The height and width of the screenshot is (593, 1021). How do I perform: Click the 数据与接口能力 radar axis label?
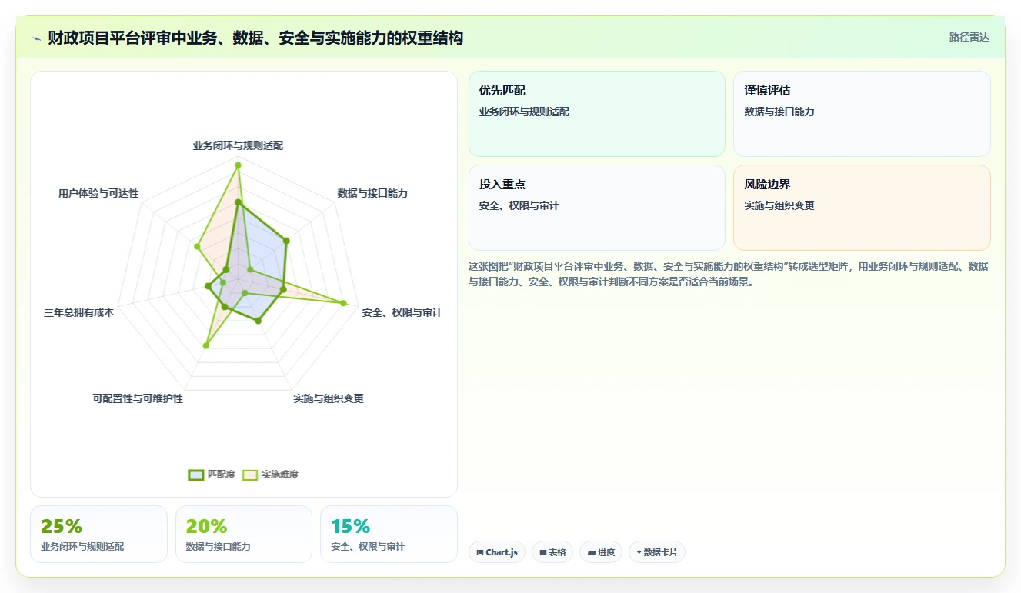(372, 193)
